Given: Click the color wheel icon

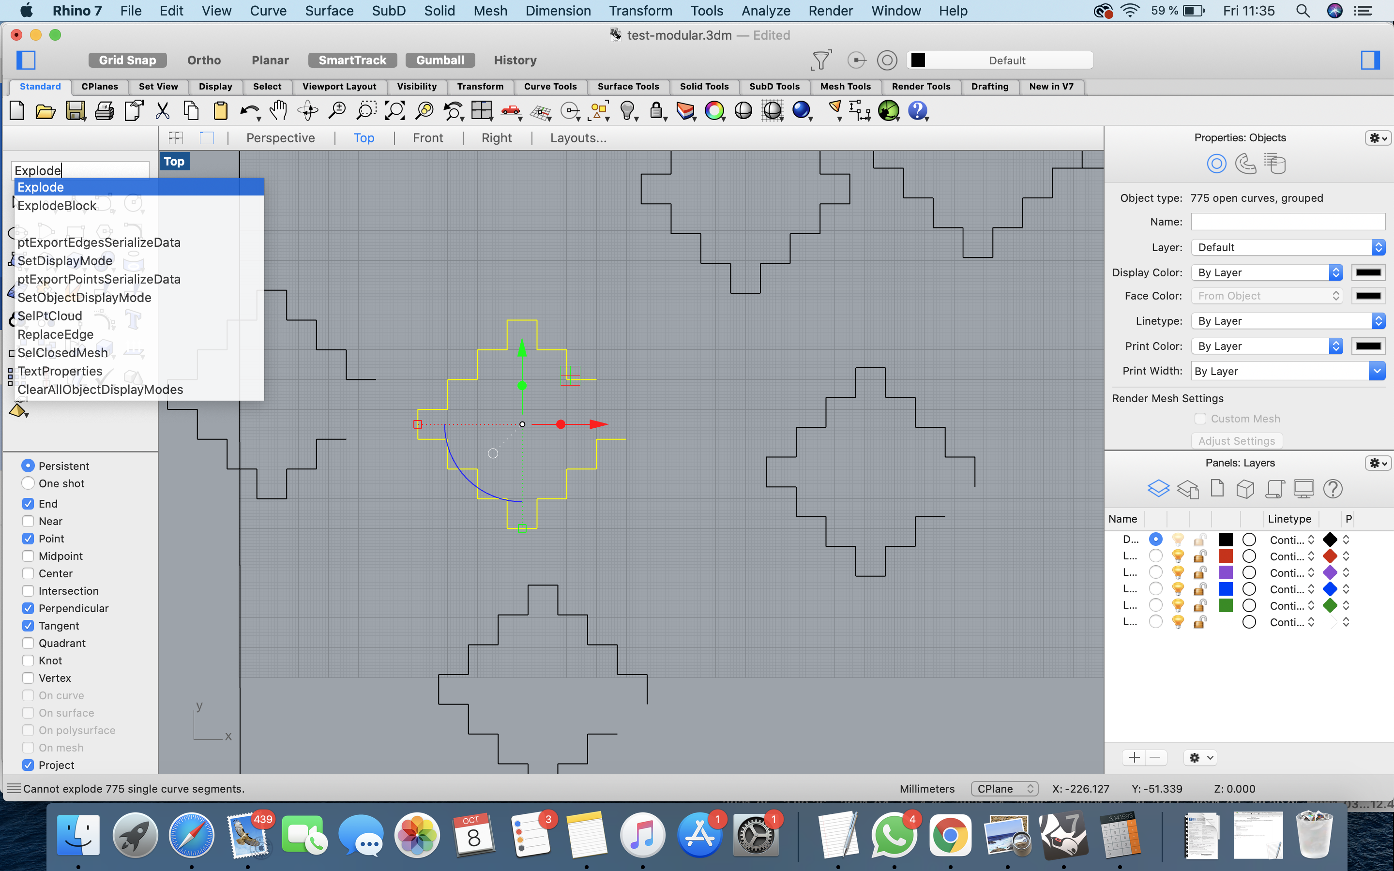Looking at the screenshot, I should [x=714, y=110].
